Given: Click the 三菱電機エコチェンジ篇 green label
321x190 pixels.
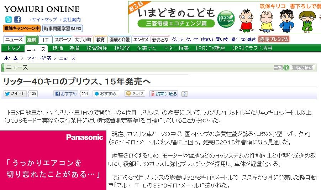Looking at the screenshot, I should point(176,24).
